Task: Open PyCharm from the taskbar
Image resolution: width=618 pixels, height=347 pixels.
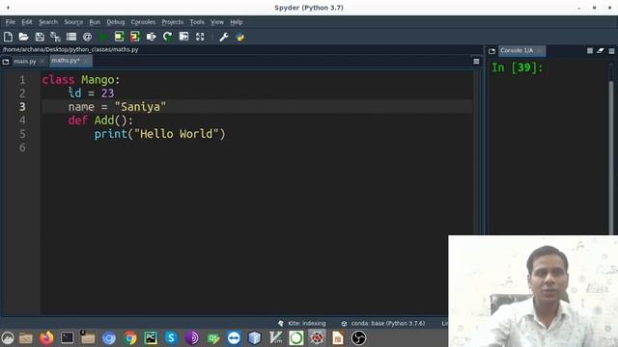Action: click(x=151, y=338)
